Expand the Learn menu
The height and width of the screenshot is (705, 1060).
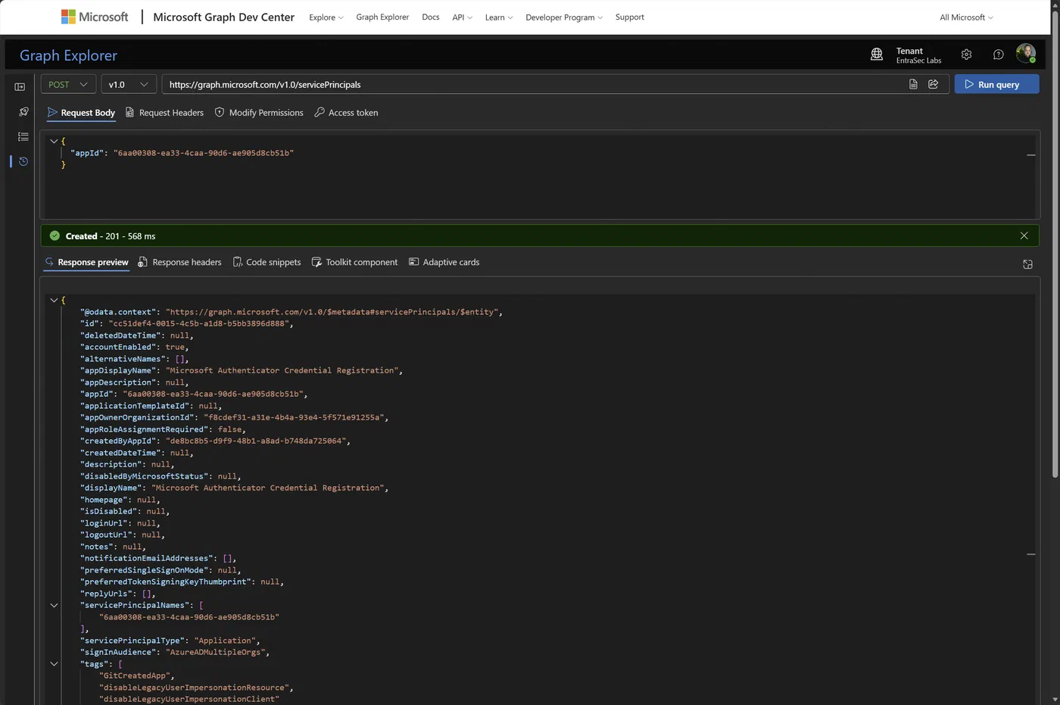click(x=499, y=17)
